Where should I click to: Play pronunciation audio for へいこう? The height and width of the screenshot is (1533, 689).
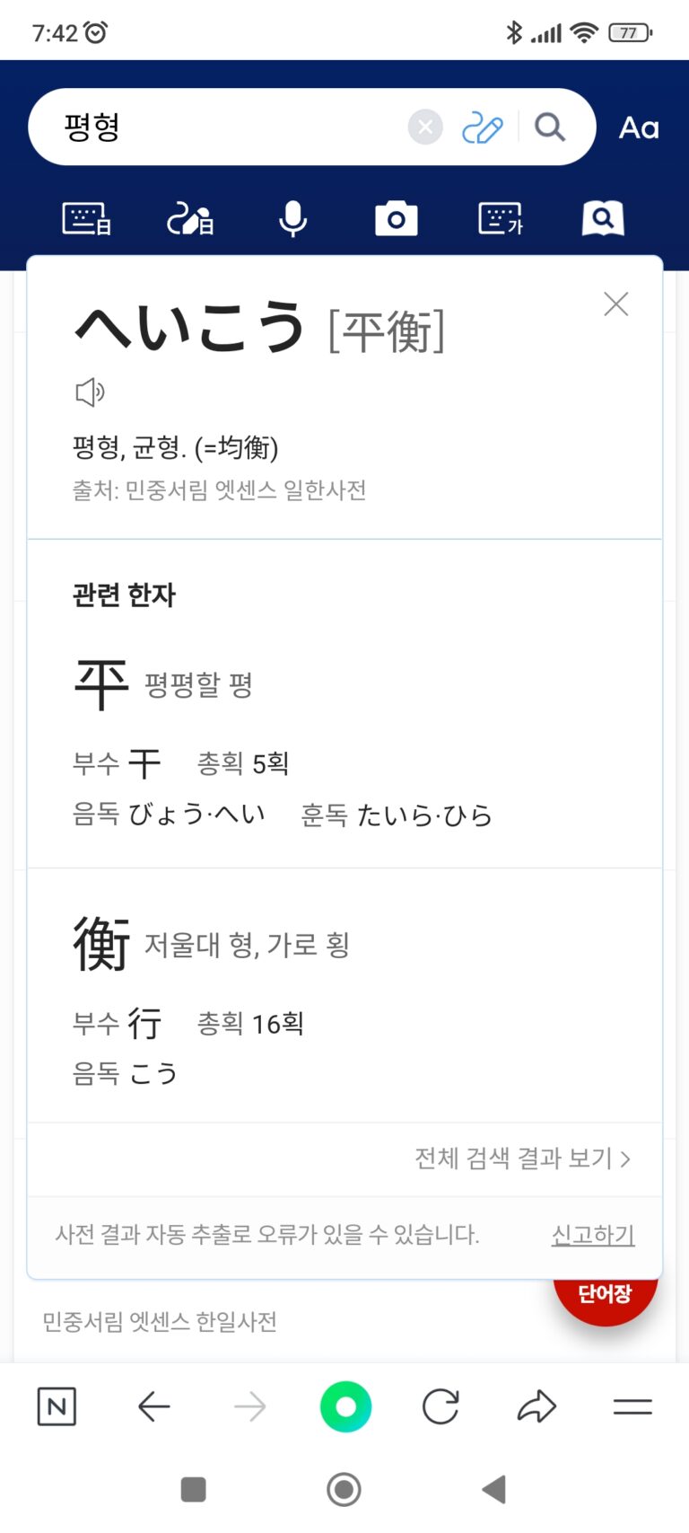click(x=90, y=392)
